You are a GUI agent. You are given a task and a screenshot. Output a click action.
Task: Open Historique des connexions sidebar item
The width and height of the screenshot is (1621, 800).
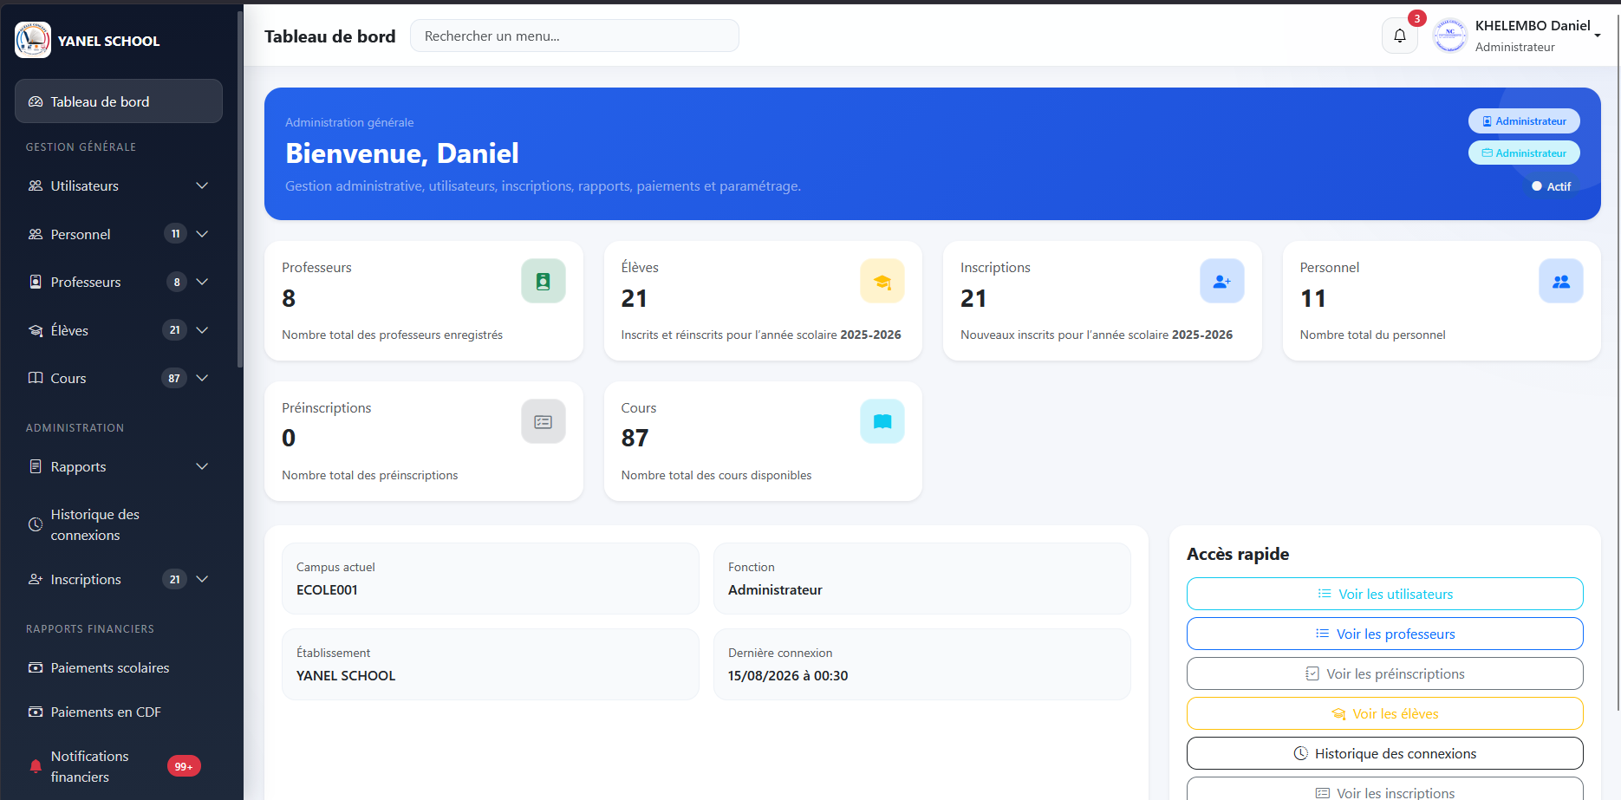[x=119, y=524]
